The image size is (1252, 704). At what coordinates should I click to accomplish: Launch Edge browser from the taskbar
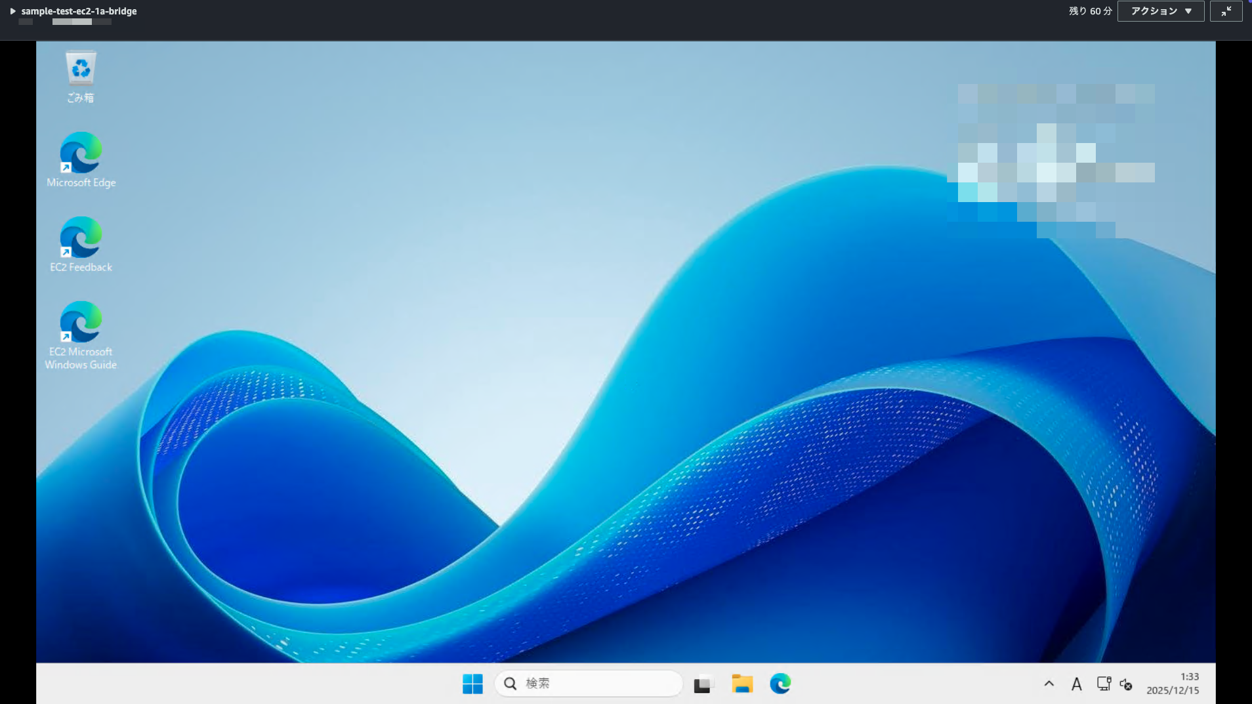(780, 684)
